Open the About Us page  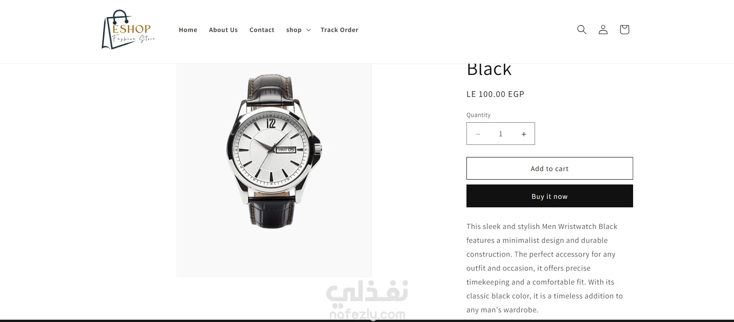223,30
